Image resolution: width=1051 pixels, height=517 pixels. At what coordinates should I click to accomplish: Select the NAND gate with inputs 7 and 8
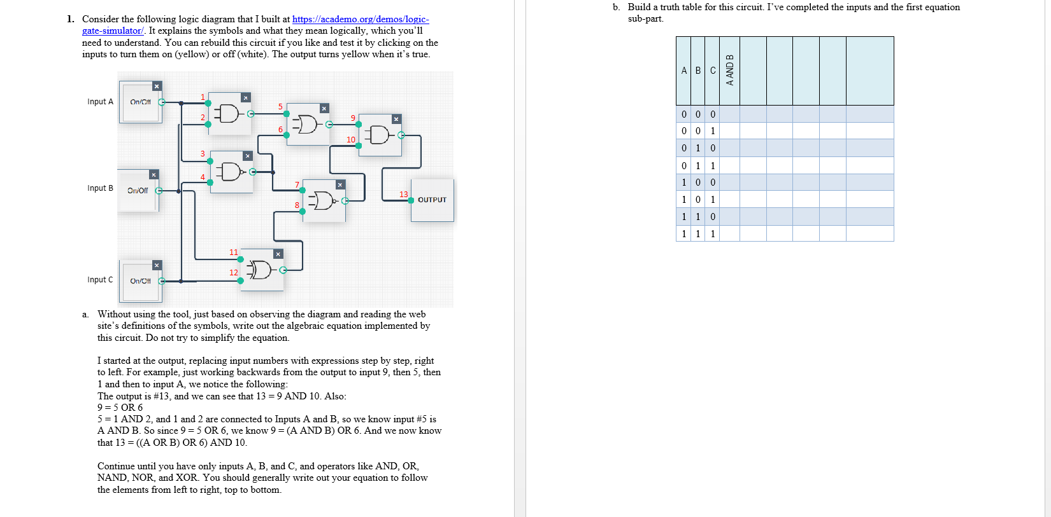coord(323,200)
